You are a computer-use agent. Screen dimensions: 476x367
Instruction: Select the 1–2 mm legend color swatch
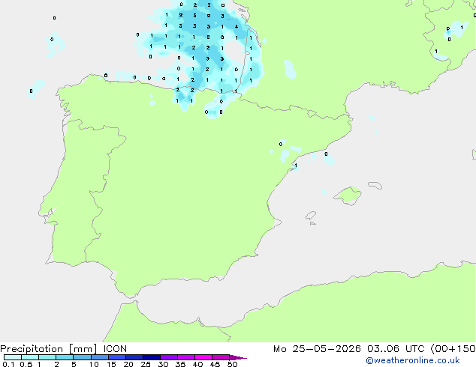[x=47, y=357]
